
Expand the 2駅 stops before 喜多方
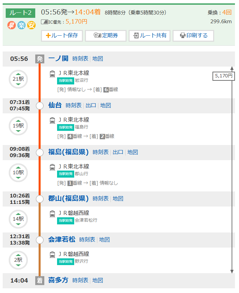click(x=18, y=260)
